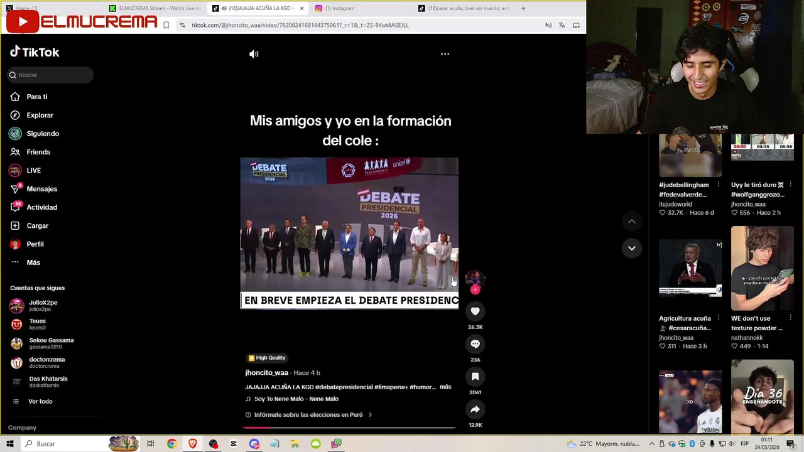Open options for 'Uyy le tiró duro' video
The width and height of the screenshot is (804, 452).
click(x=791, y=185)
